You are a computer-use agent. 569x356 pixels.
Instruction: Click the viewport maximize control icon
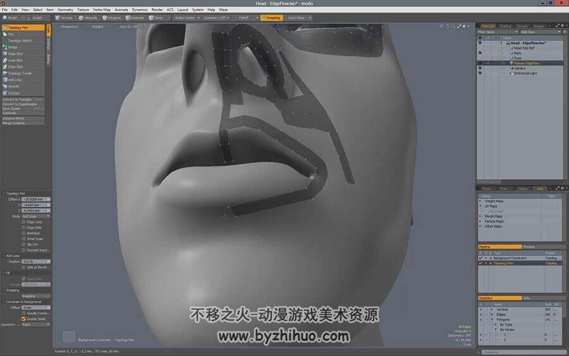point(459,27)
